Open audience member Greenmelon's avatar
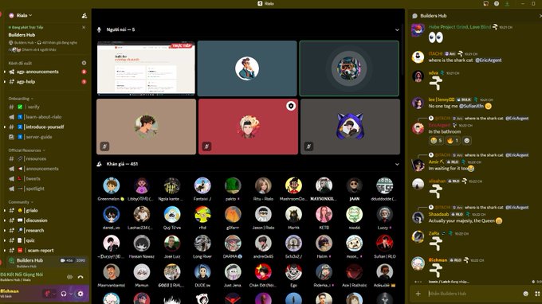The height and width of the screenshot is (304, 542). tap(111, 185)
